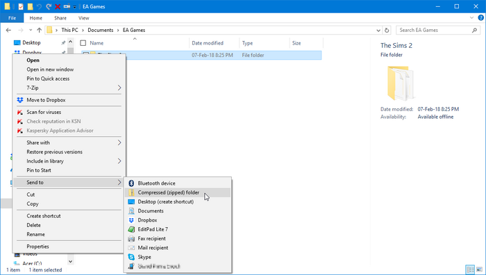Open Help via the question mark icon
This screenshot has height=275, width=486.
click(480, 18)
